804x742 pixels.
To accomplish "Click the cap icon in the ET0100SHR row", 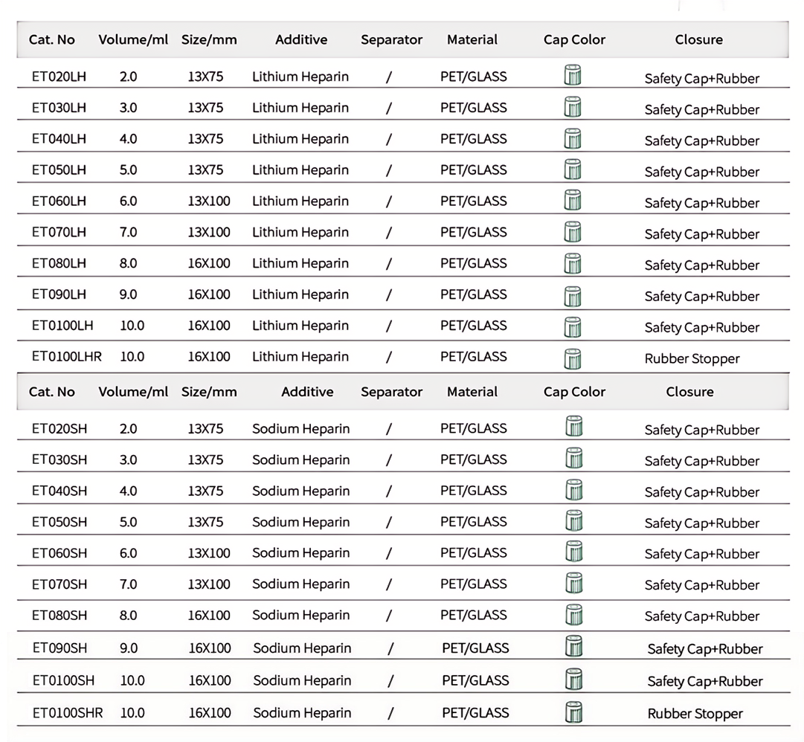I will [x=573, y=712].
